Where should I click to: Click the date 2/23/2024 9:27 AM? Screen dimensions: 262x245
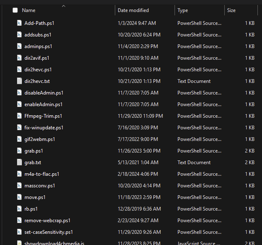[138, 221]
